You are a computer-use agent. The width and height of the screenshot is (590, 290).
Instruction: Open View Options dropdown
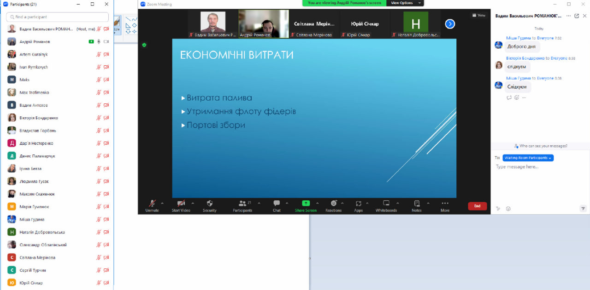click(x=405, y=3)
